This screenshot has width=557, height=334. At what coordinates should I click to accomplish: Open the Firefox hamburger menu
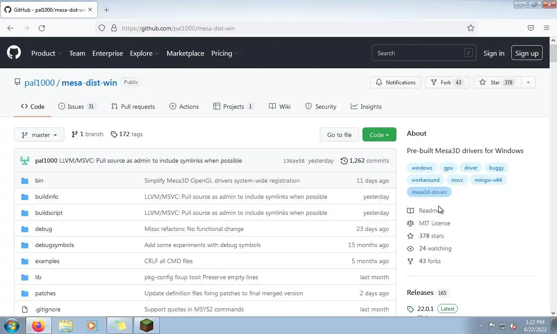547,28
